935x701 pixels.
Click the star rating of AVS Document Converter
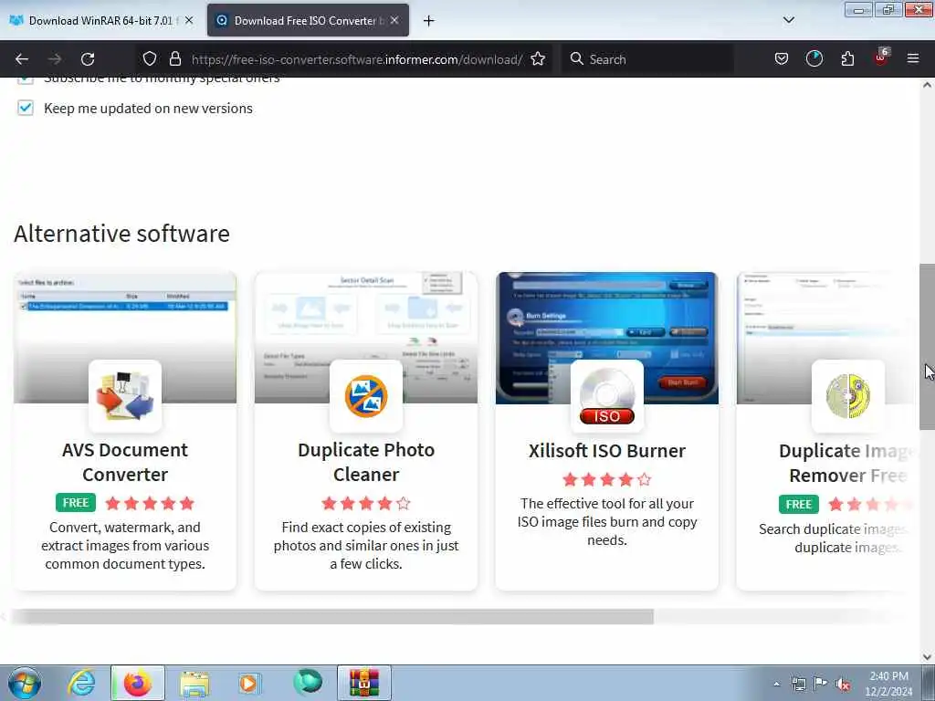(150, 503)
